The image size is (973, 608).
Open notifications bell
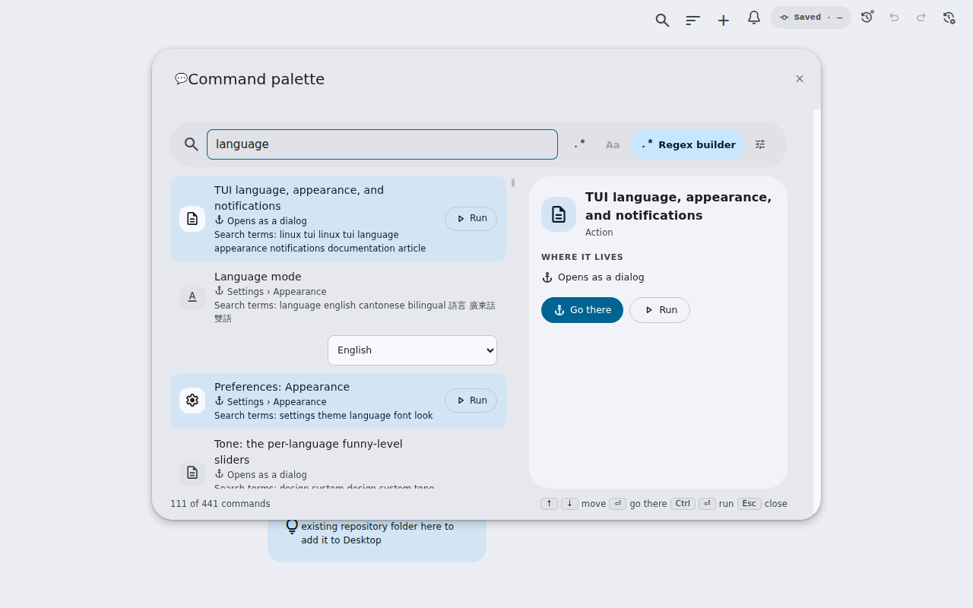coord(754,17)
